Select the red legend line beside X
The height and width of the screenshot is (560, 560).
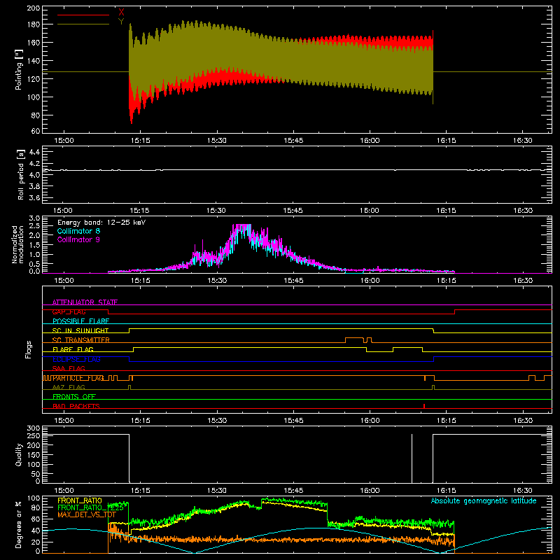[83, 15]
